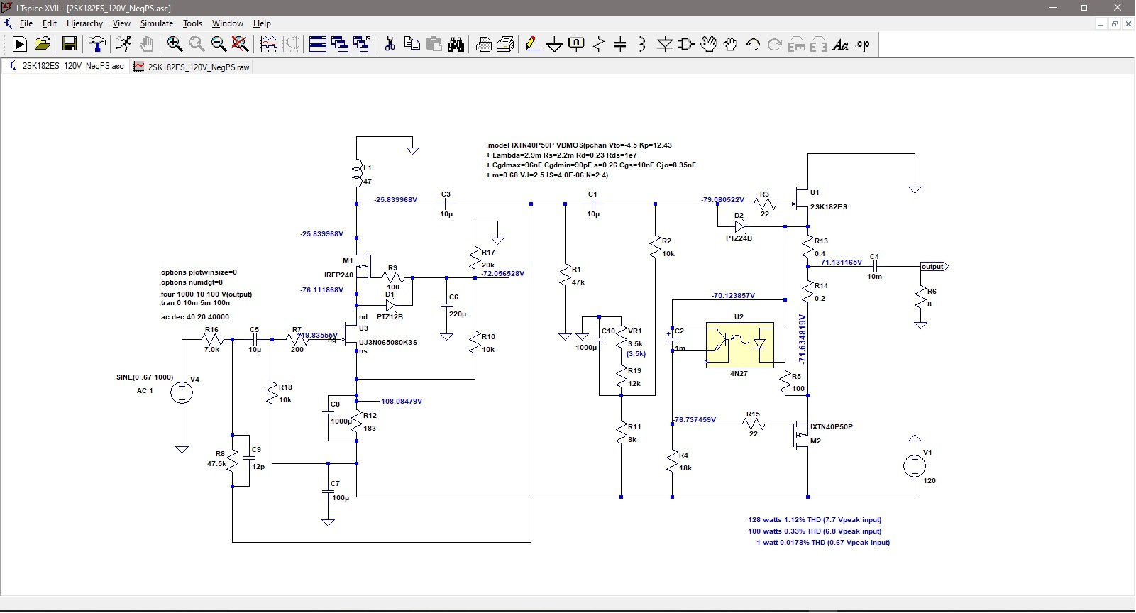1136x613 pixels.
Task: Select the 4N27 optocoupler U2
Action: coord(739,346)
